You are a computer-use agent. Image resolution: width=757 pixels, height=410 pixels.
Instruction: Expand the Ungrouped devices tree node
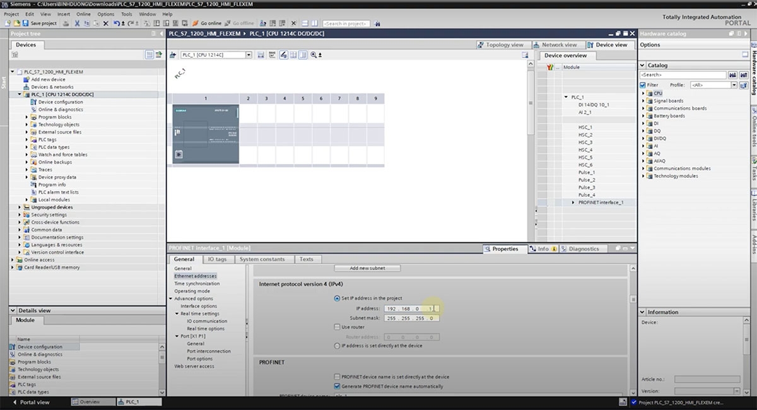click(20, 207)
